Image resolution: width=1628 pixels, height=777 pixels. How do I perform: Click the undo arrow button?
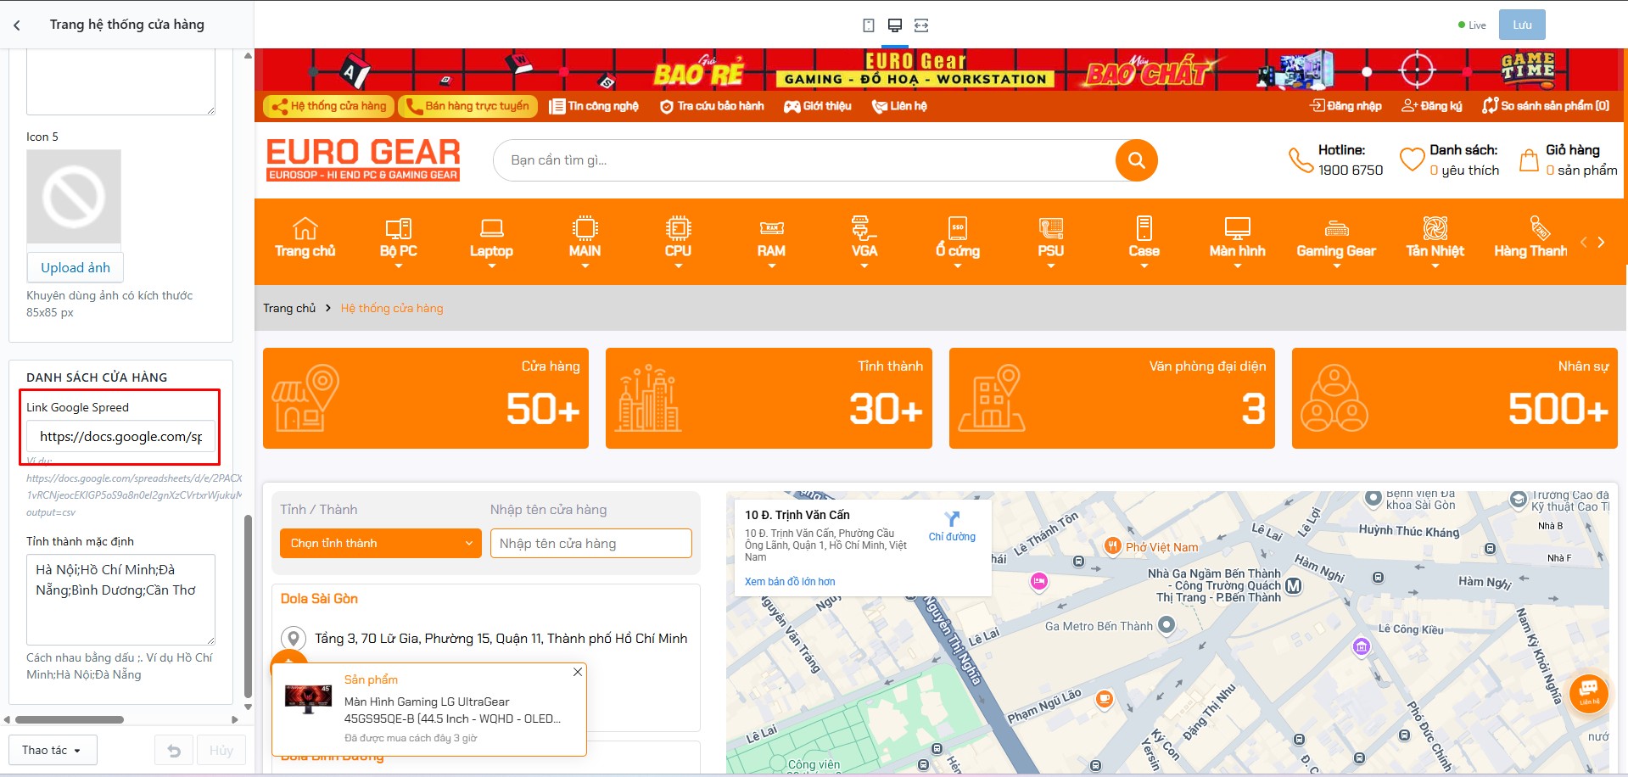coord(174,750)
